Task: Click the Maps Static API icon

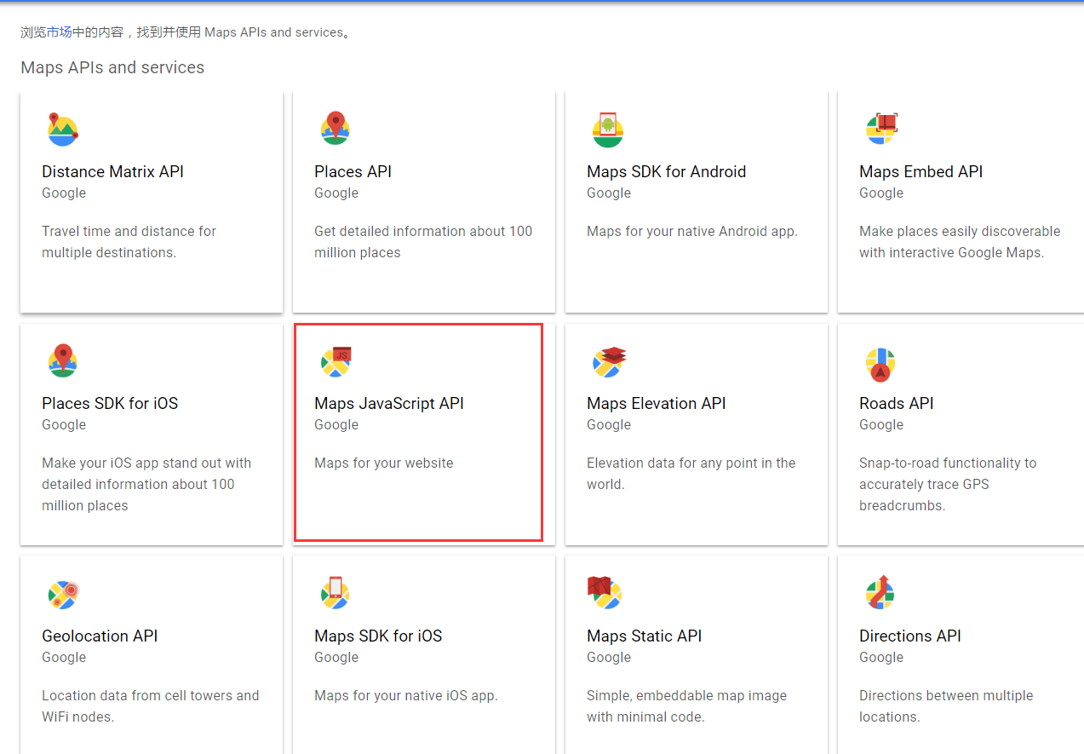Action: (605, 592)
